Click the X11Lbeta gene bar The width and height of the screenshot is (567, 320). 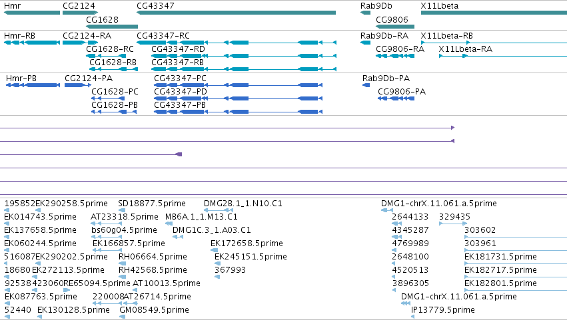pyautogui.click(x=494, y=13)
